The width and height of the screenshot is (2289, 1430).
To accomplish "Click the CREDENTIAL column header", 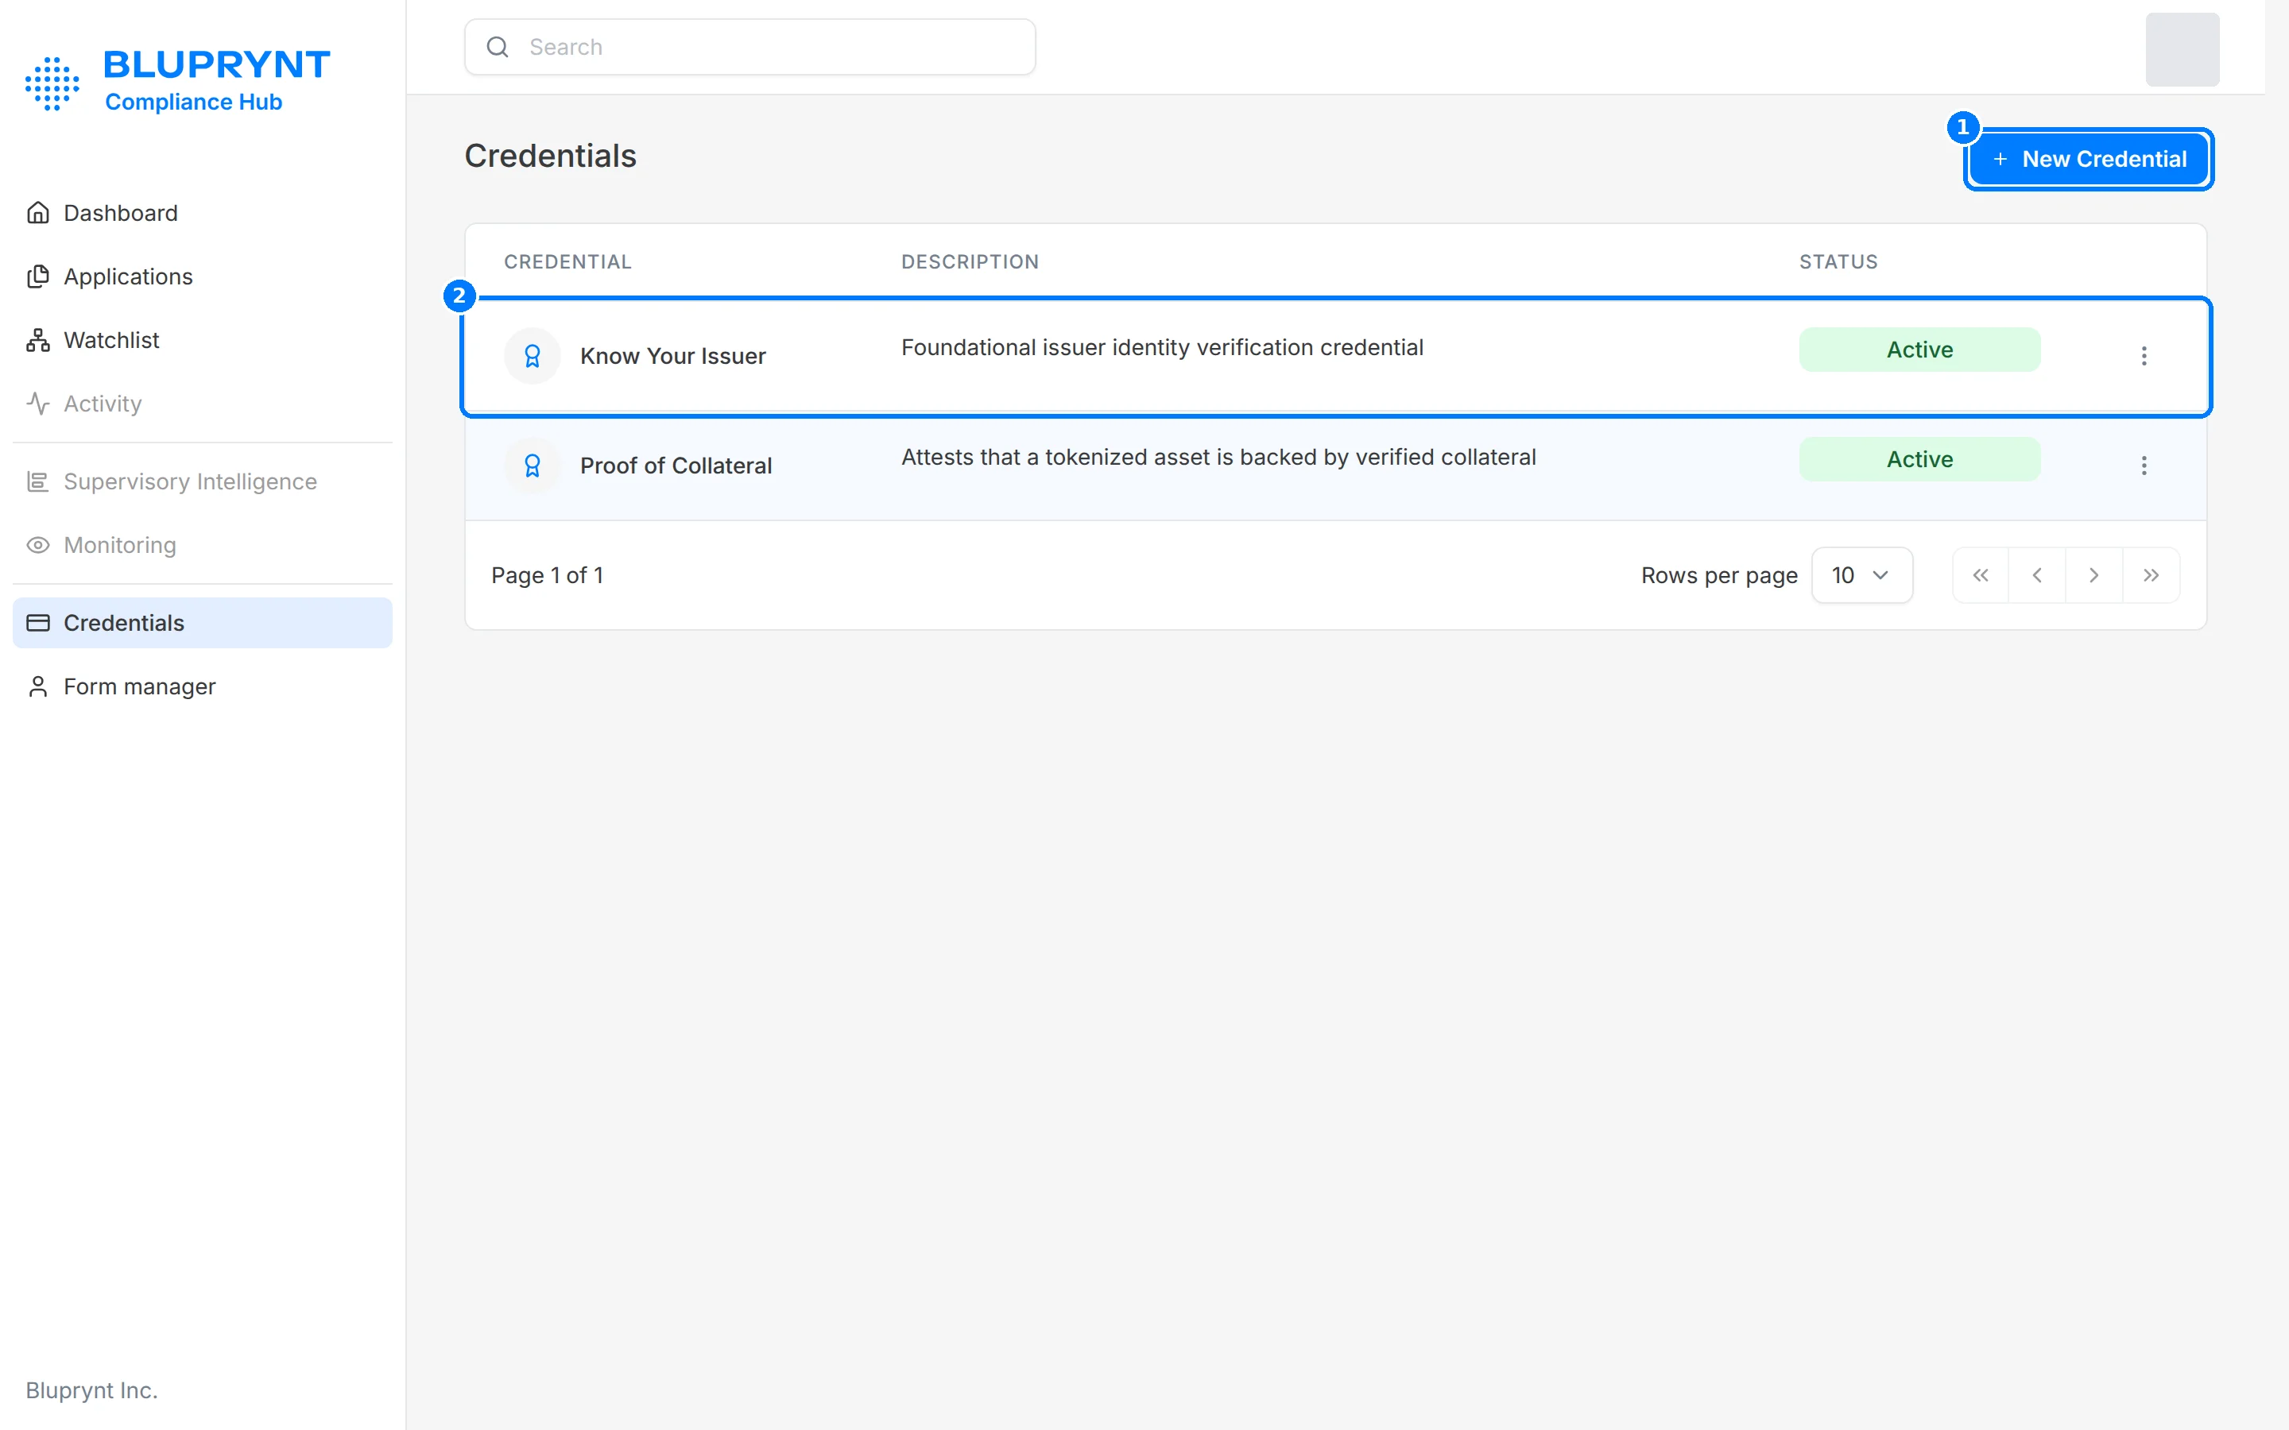I will click(567, 262).
